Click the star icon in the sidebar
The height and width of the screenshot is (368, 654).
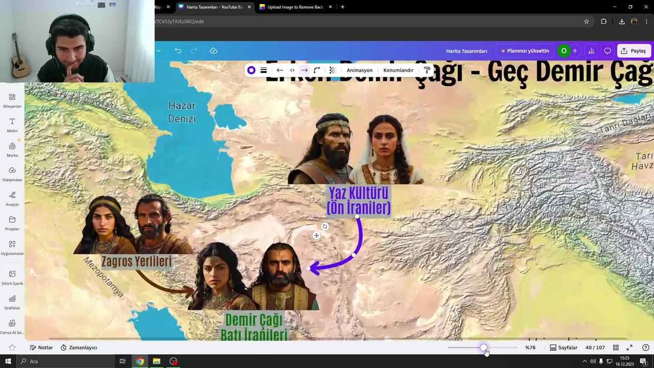click(x=12, y=348)
